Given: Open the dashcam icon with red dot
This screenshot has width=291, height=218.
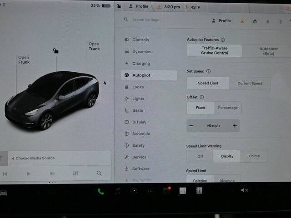Looking at the screenshot, I should (167, 191).
